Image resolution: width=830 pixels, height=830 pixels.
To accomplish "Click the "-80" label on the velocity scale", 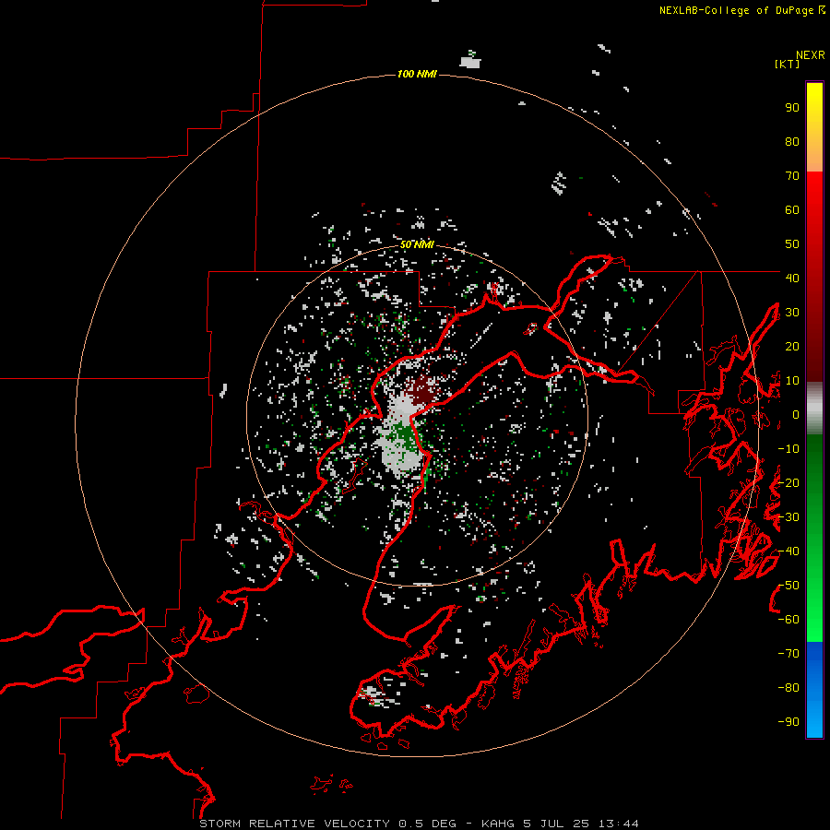I will coord(788,688).
